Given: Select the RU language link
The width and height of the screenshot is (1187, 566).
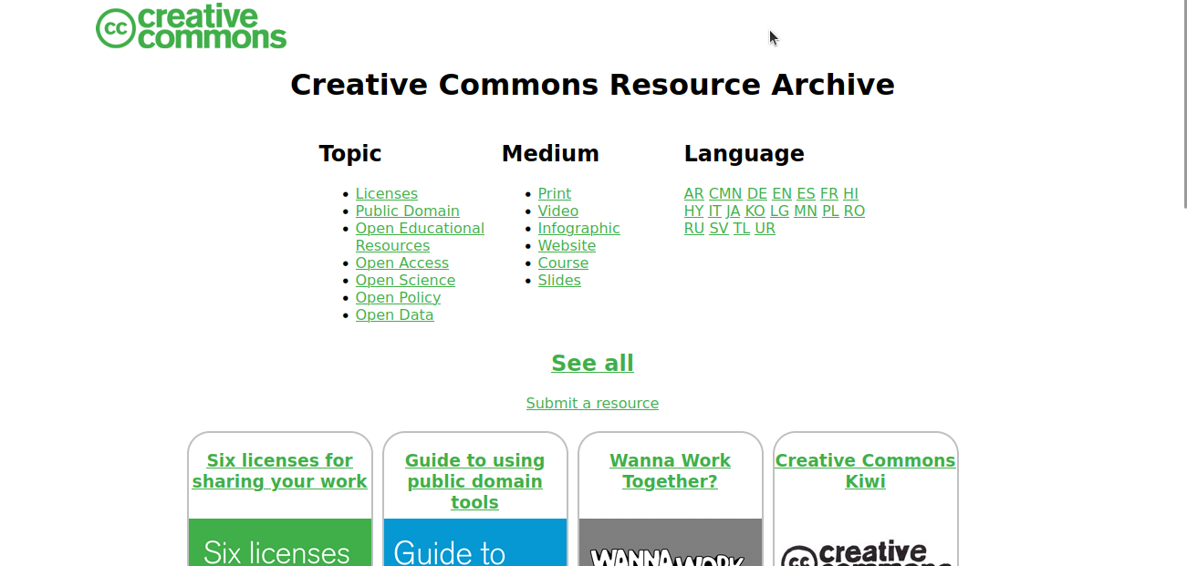Looking at the screenshot, I should 694,228.
